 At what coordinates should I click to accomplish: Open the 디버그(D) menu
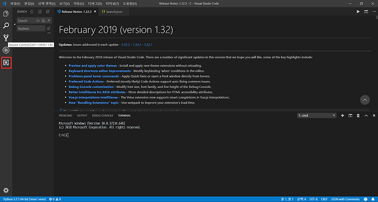(95, 4)
